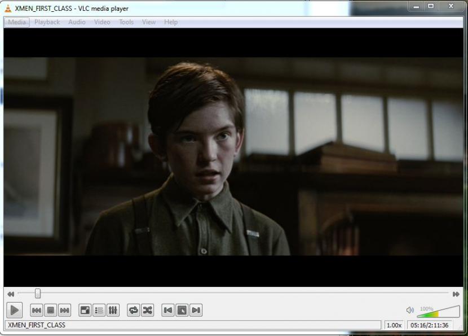This screenshot has width=468, height=336.
Task: Open the DVD menu button
Action: tap(182, 310)
